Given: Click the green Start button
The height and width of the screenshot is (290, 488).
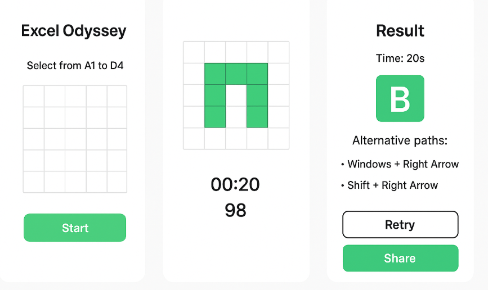Looking at the screenshot, I should tap(75, 228).
